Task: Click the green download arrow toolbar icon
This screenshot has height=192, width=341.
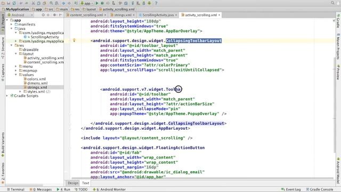Action: coord(149,3)
